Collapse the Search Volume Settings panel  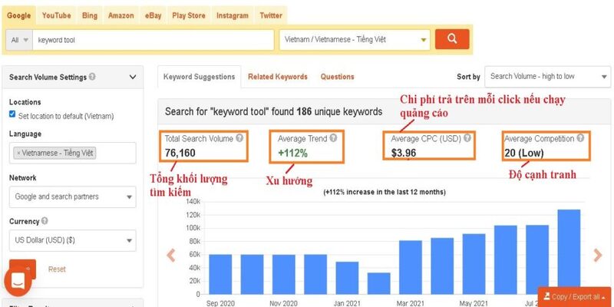pyautogui.click(x=133, y=77)
